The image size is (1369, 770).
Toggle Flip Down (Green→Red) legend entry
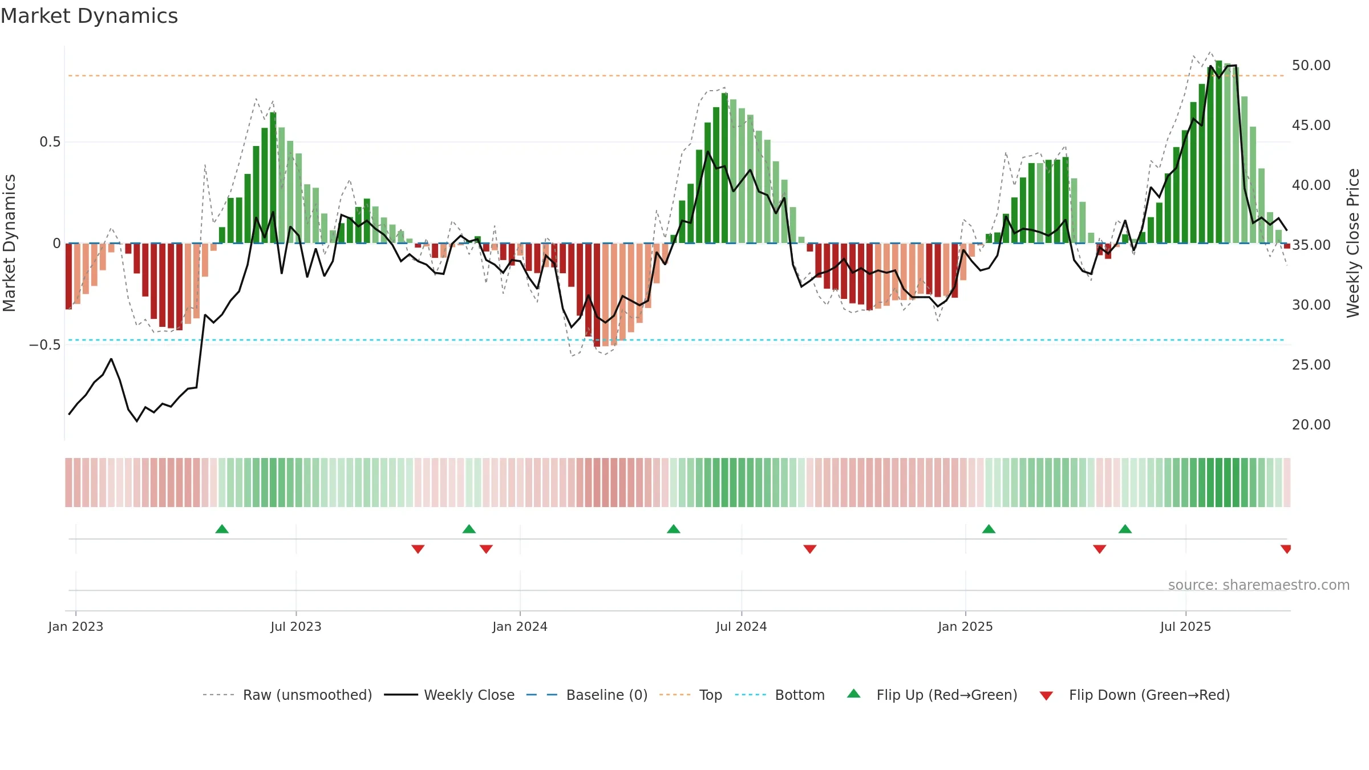[1134, 695]
